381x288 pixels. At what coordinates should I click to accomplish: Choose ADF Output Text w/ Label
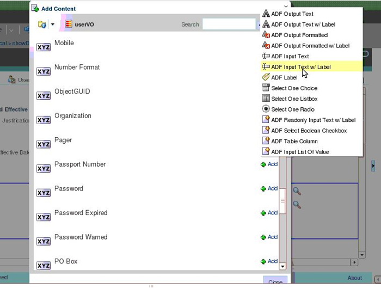pos(312,24)
